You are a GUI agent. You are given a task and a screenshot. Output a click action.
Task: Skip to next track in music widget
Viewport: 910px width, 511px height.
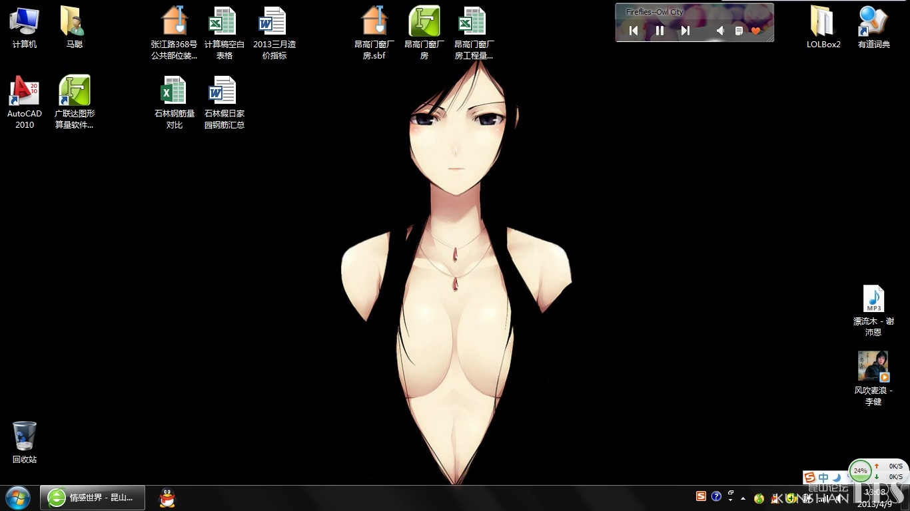point(685,31)
